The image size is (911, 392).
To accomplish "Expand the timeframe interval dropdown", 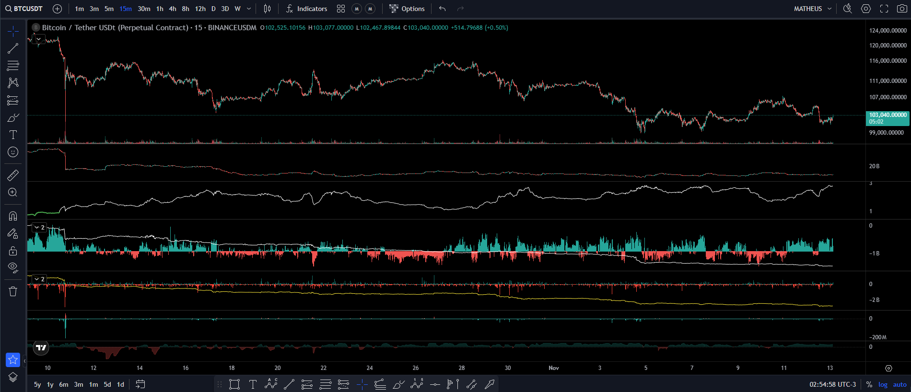I will [249, 9].
